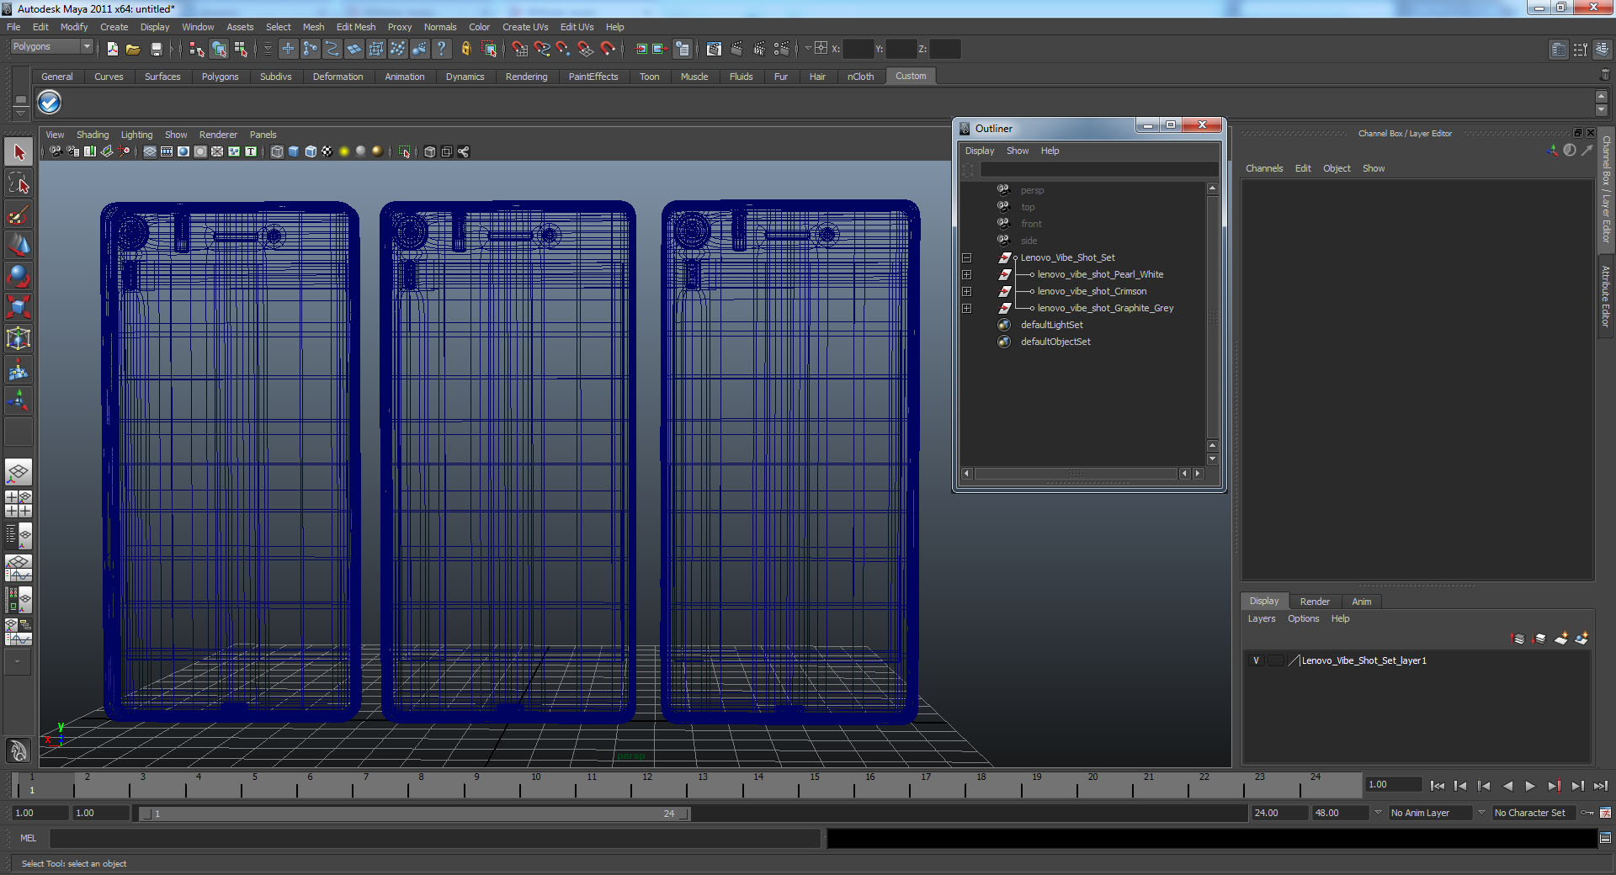The width and height of the screenshot is (1616, 875).
Task: Collapse the Lenovo_Vibe_Shot_Set node
Action: pyautogui.click(x=966, y=257)
